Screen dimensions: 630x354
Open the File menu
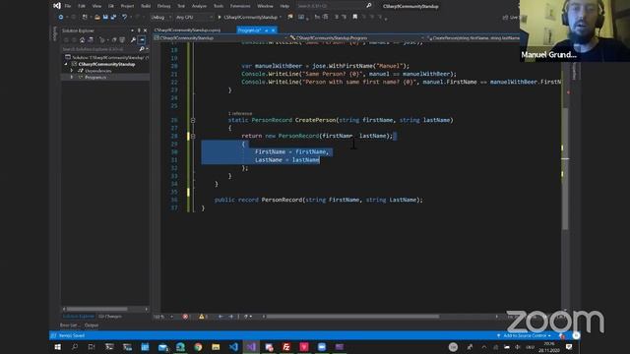click(68, 6)
